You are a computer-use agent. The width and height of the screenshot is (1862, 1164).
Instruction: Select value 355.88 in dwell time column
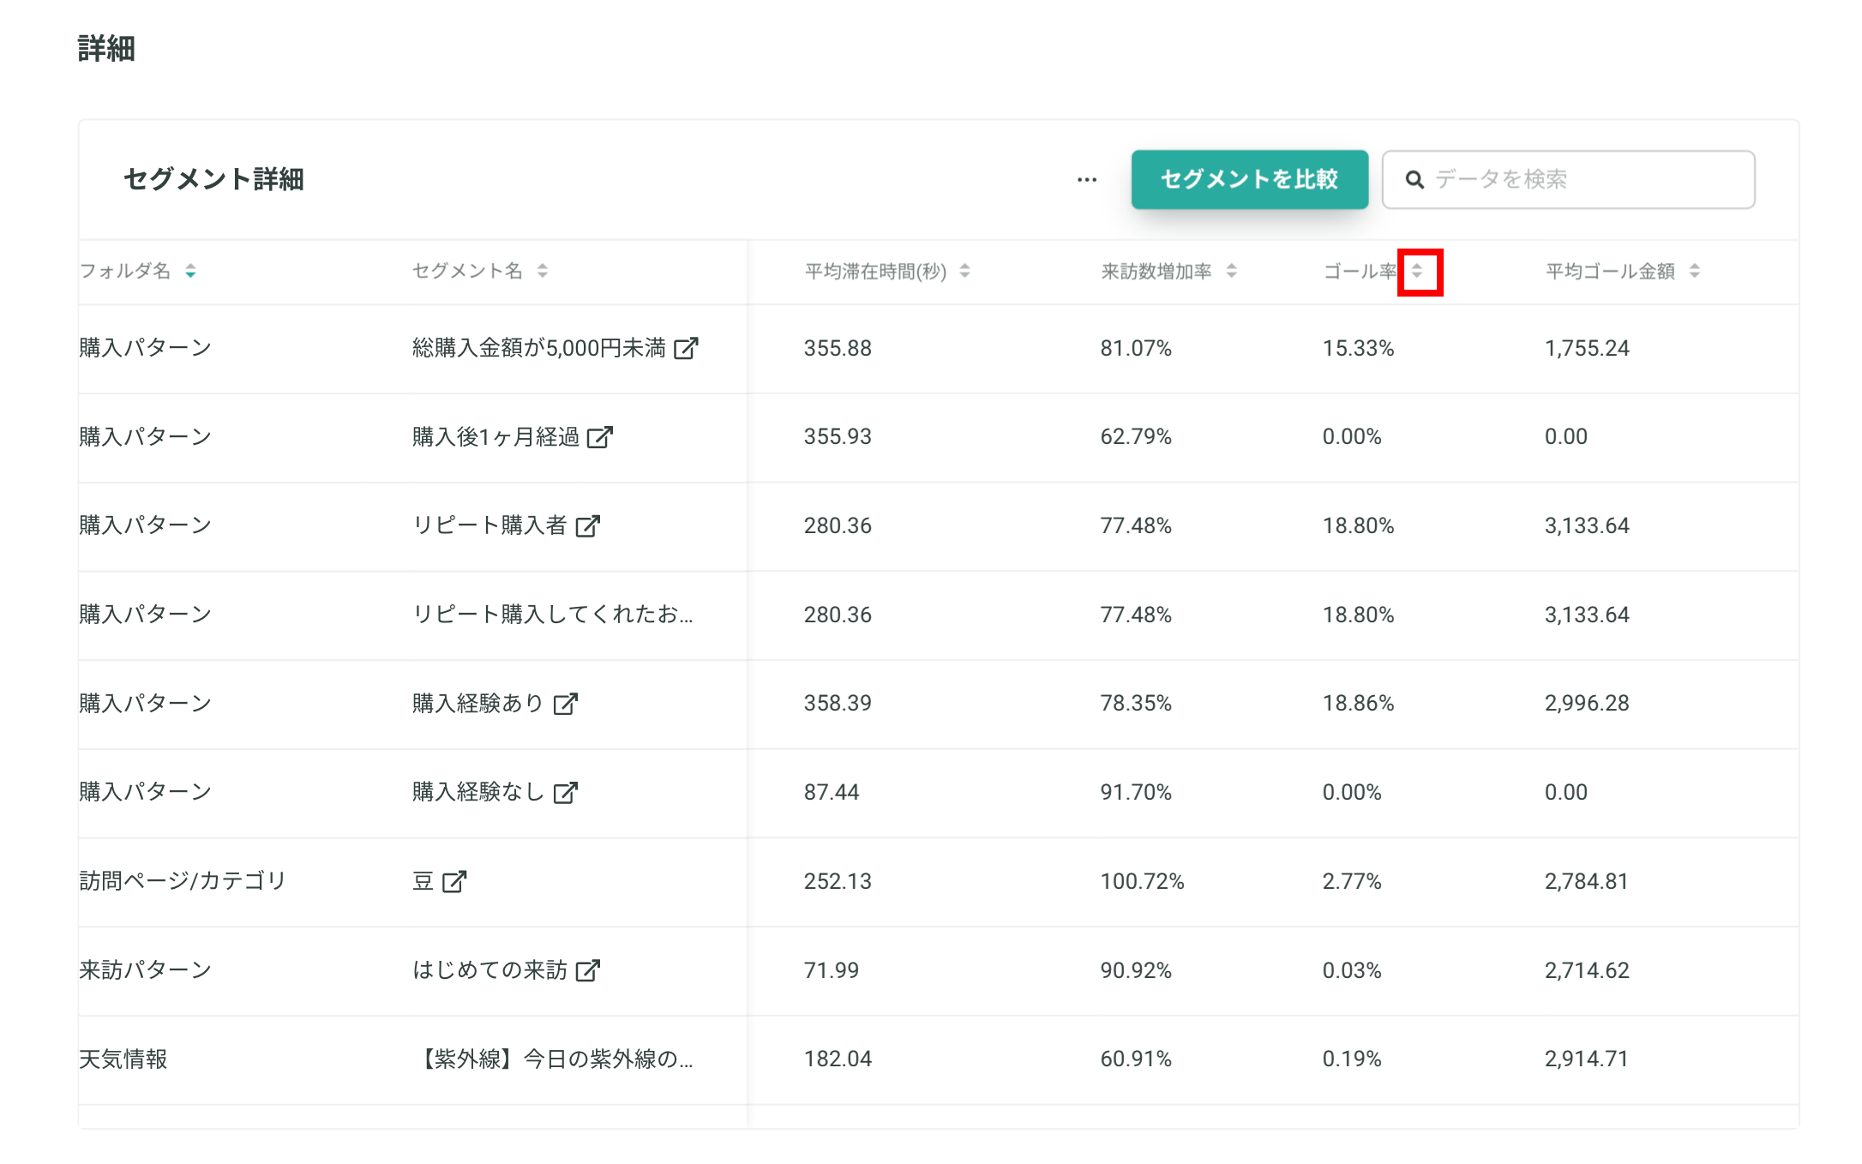pyautogui.click(x=838, y=348)
